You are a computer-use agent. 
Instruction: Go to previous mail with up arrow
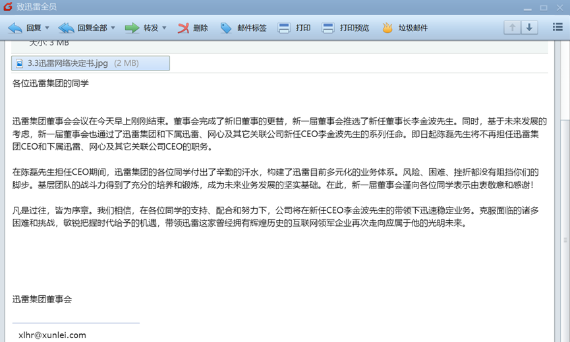pos(512,27)
